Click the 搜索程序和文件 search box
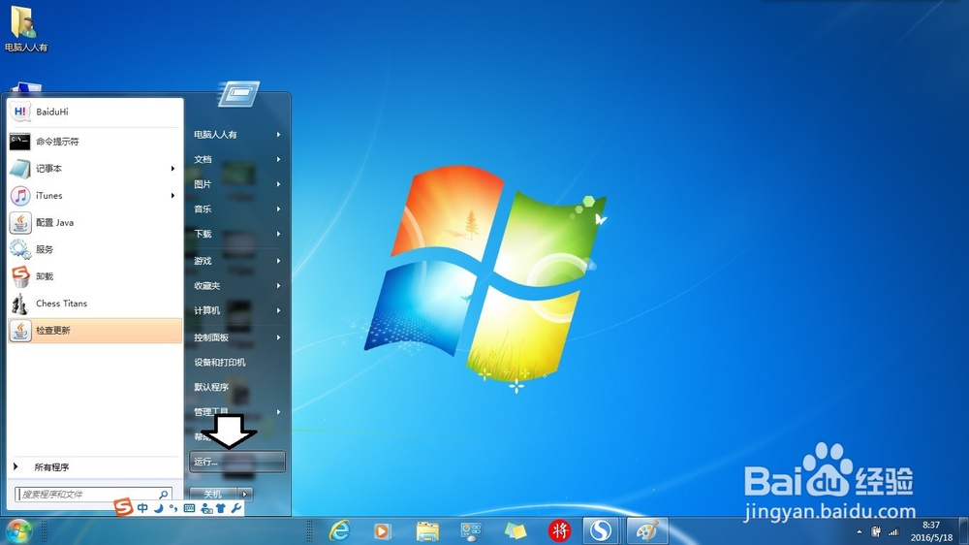Image resolution: width=969 pixels, height=545 pixels. coord(93,495)
